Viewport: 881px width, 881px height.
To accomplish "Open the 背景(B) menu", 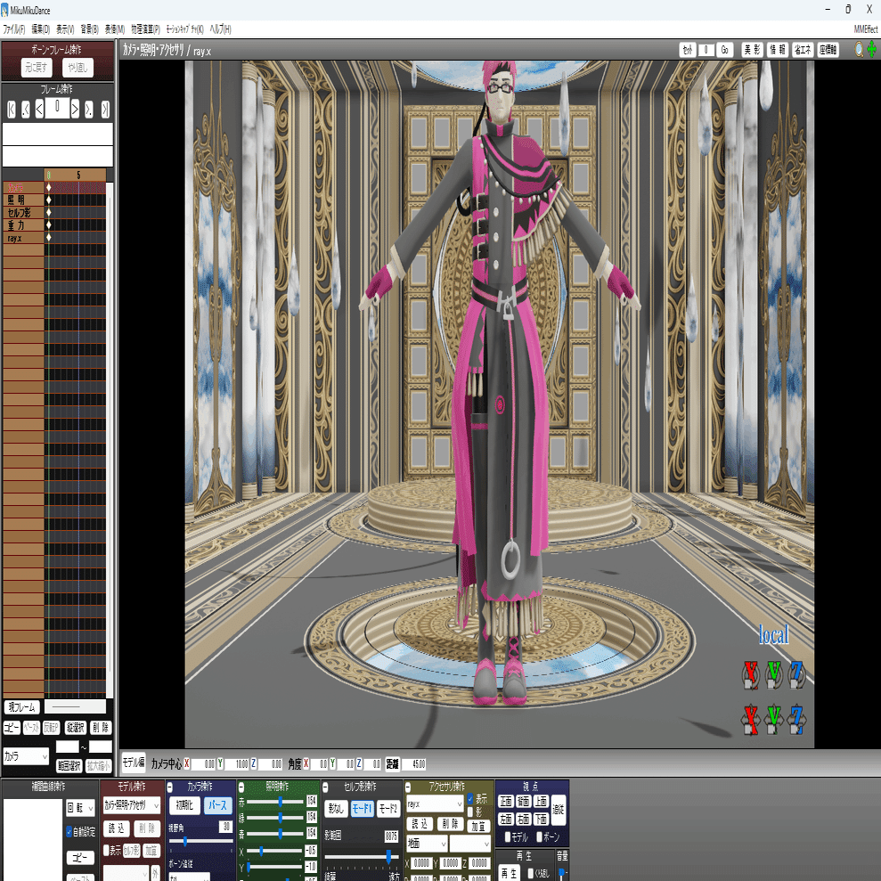I will click(89, 29).
